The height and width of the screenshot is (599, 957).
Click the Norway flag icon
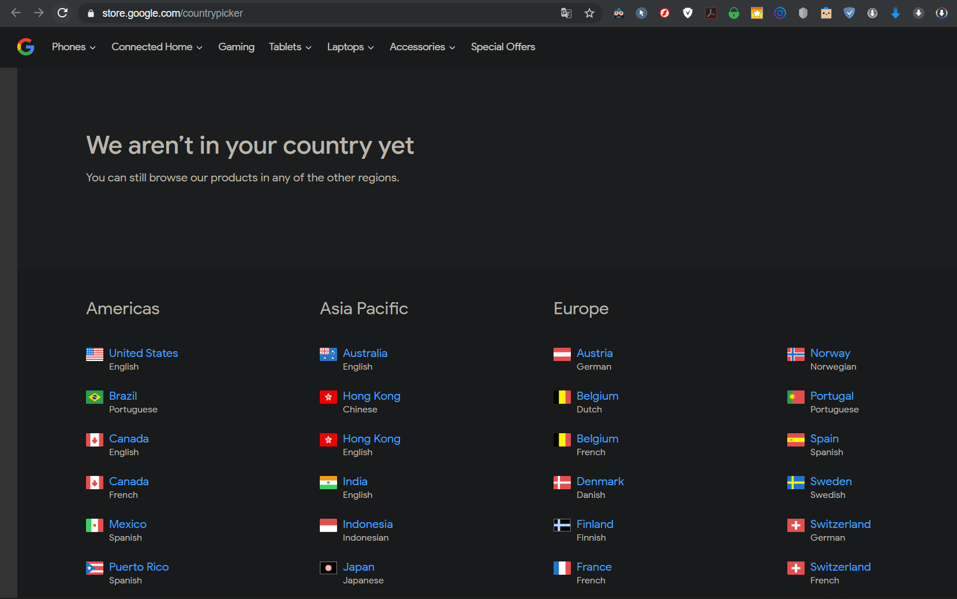796,354
